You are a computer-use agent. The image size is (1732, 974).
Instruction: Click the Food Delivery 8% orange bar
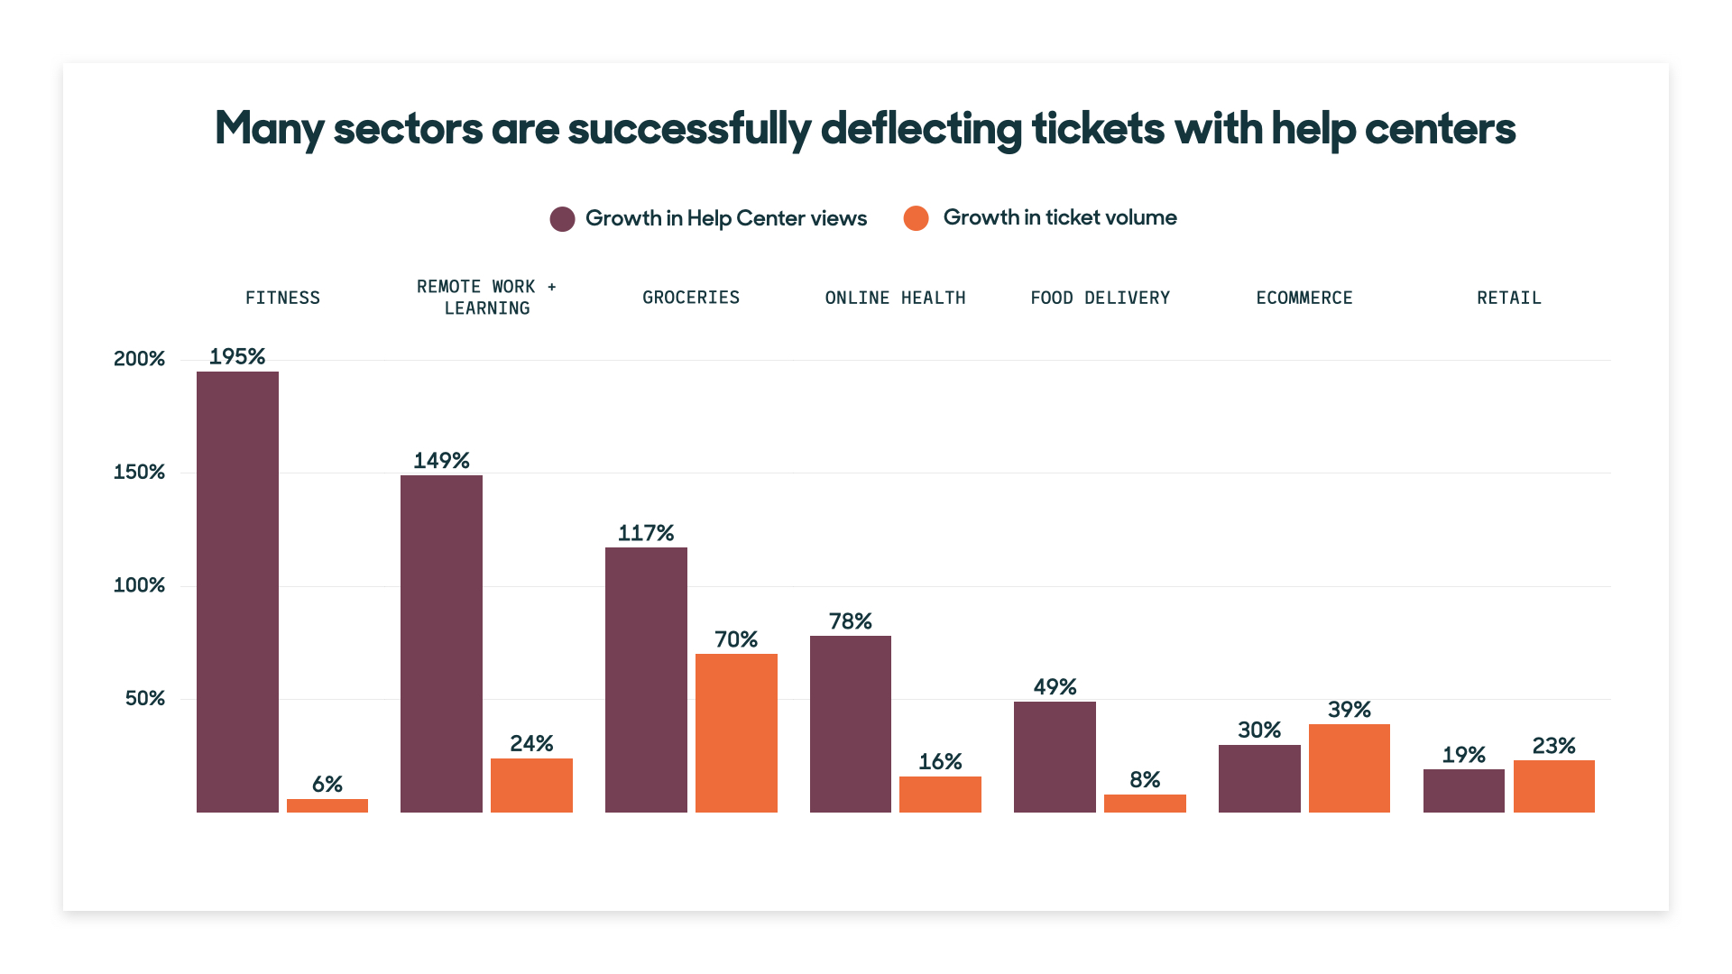click(1145, 803)
